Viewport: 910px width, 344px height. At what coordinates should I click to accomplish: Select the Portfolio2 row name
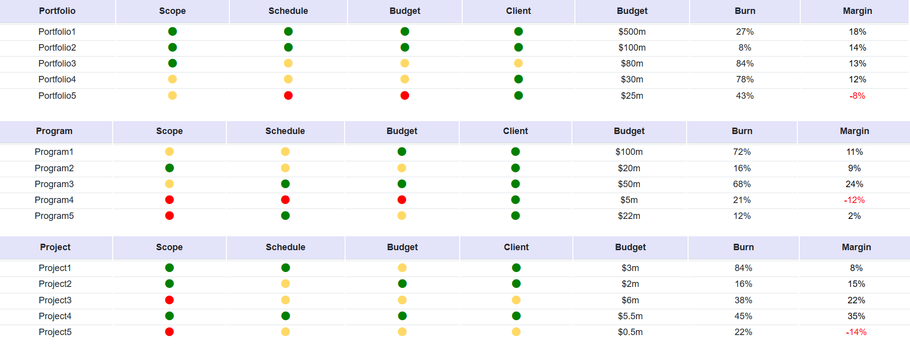[57, 48]
